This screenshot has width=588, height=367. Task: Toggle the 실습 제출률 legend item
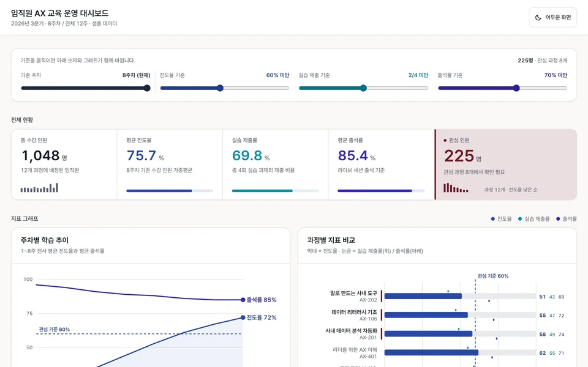[x=533, y=219]
